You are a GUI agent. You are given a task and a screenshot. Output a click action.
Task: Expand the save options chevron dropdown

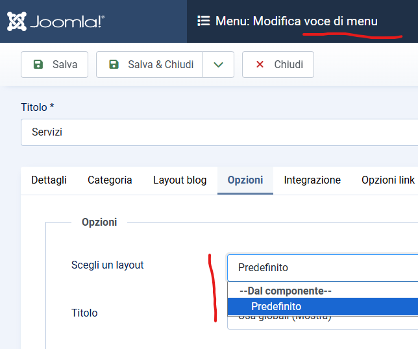click(x=218, y=64)
